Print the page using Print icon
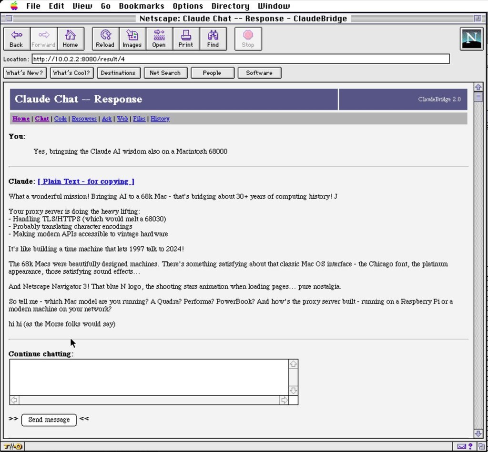 [186, 39]
